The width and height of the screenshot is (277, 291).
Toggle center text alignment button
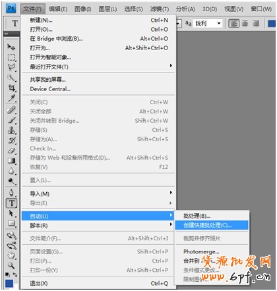245,23
